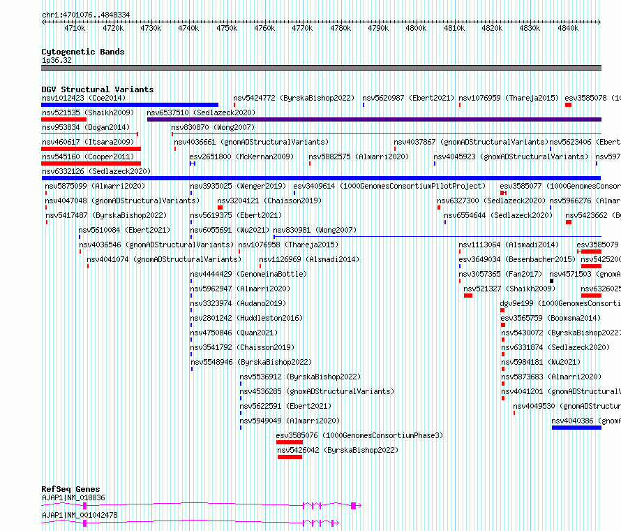Open nsv5882575 (Almarri2020) variant

(x=359, y=157)
